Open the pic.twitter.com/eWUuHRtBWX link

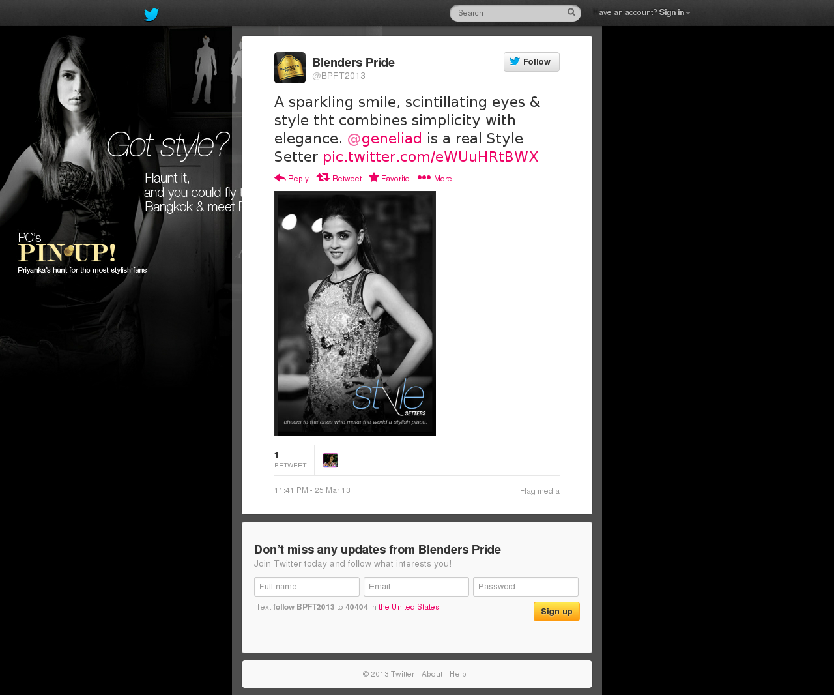[431, 156]
